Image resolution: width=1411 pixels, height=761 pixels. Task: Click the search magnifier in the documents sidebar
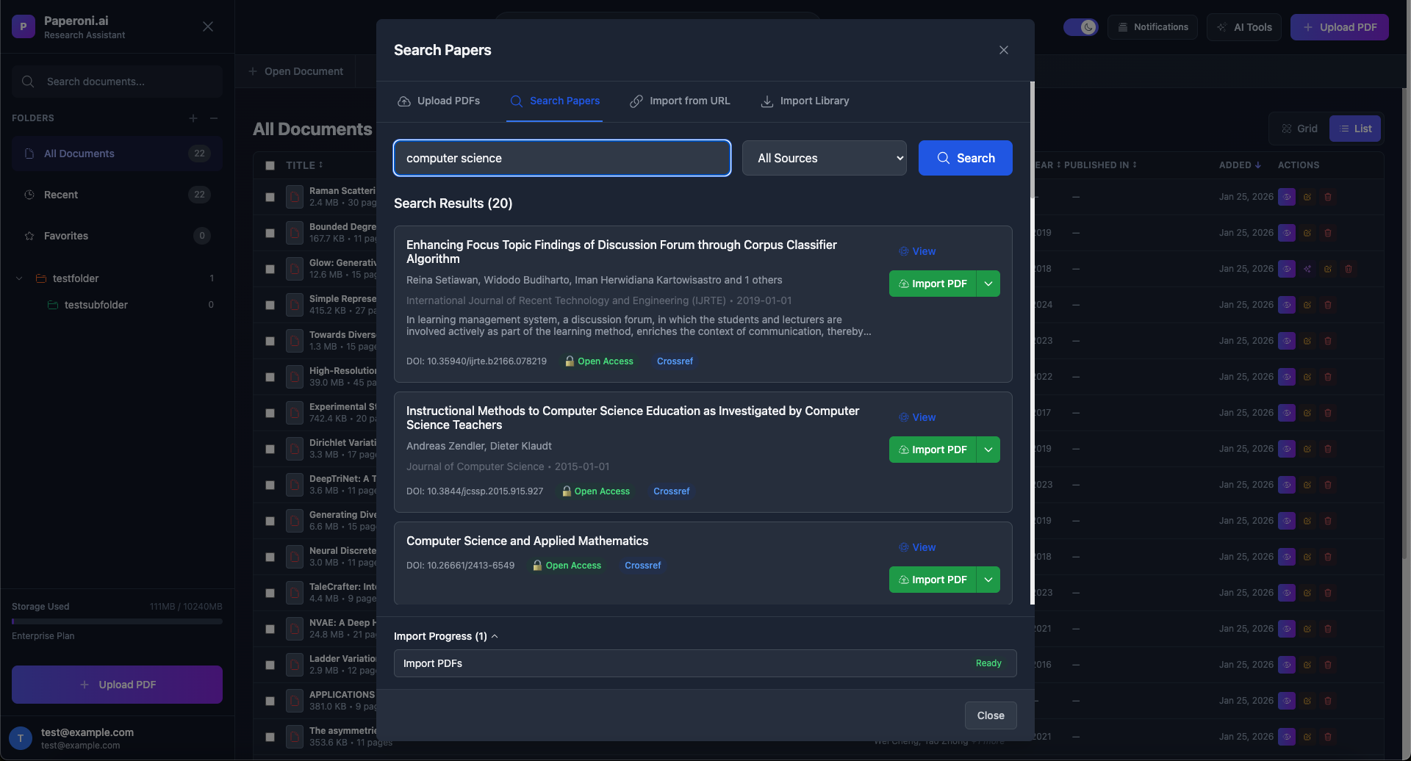(x=28, y=82)
